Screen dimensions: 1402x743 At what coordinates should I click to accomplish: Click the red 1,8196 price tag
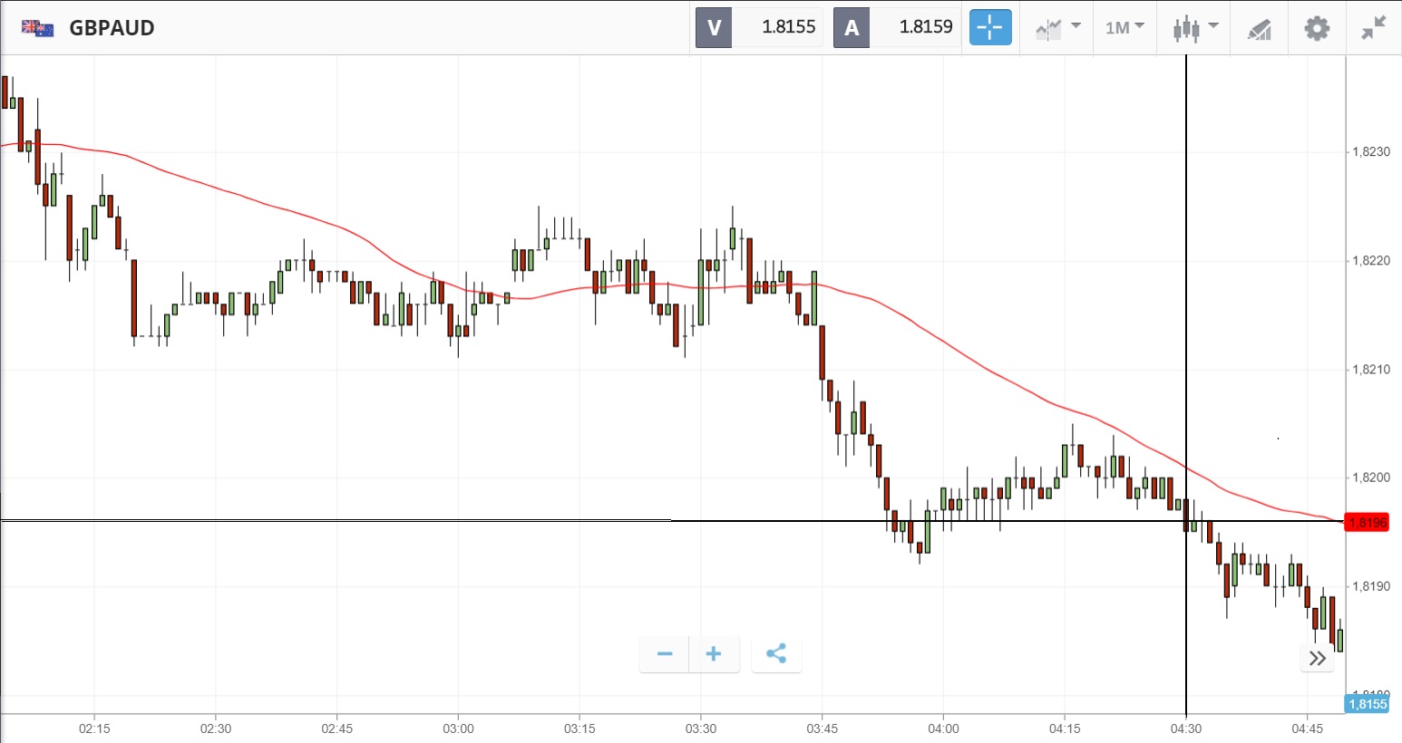coord(1367,523)
